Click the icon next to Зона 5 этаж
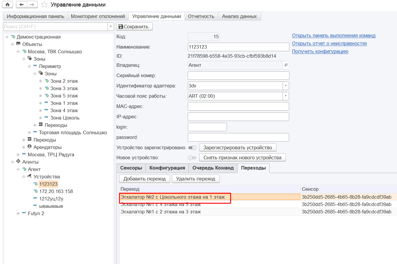The image size is (397, 264). click(47, 96)
